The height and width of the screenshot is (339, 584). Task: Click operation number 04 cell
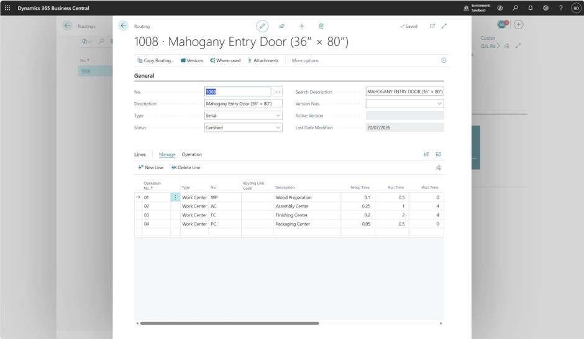[156, 224]
